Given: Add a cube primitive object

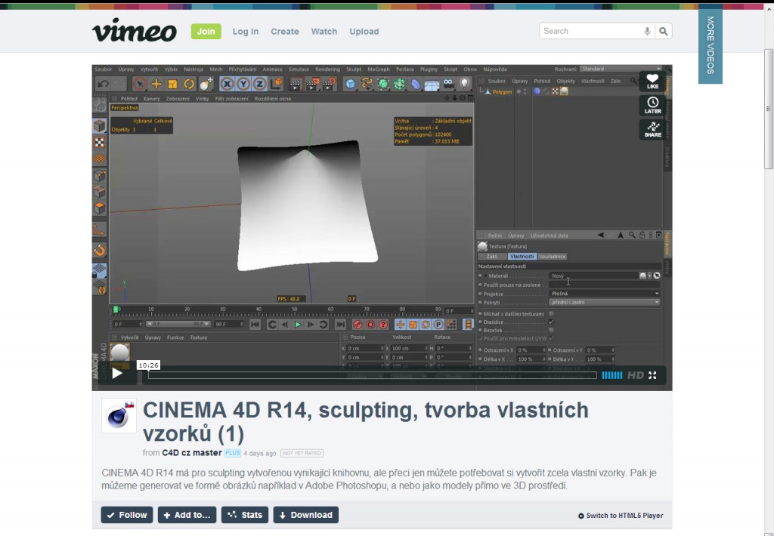Looking at the screenshot, I should [x=350, y=85].
